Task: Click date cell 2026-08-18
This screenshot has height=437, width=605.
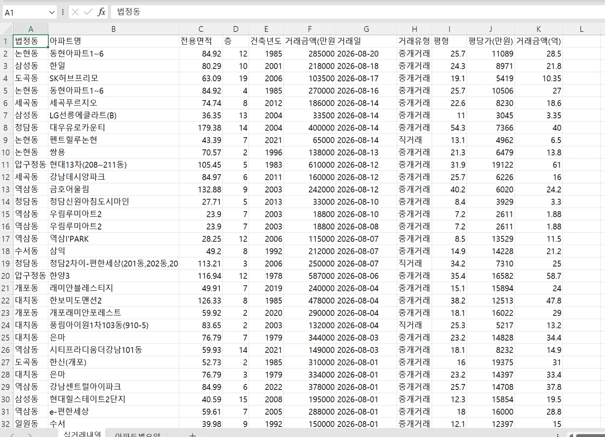Action: pyautogui.click(x=366, y=66)
